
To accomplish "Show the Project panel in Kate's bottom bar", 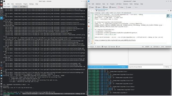I will [105, 47].
